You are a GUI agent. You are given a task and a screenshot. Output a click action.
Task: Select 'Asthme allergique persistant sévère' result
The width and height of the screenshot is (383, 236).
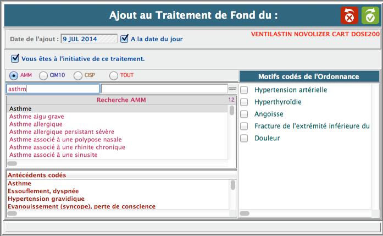point(62,132)
